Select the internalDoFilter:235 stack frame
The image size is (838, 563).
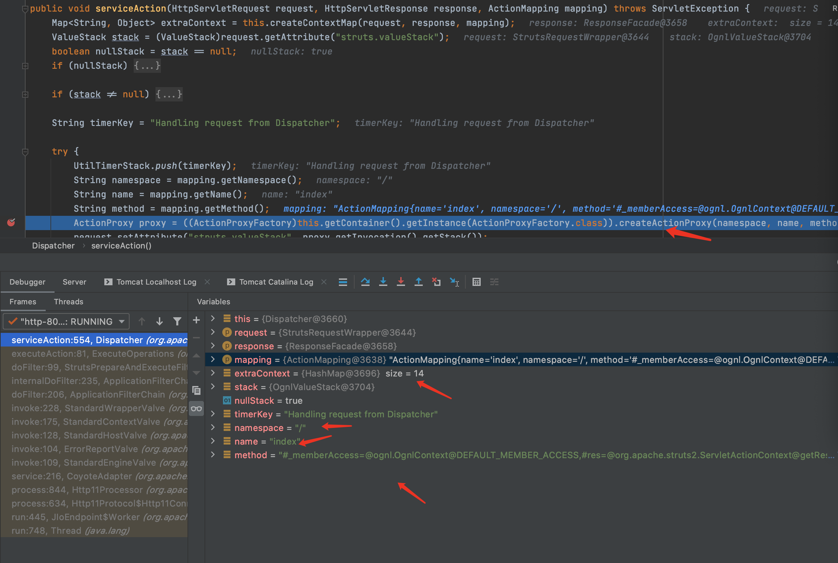click(94, 381)
